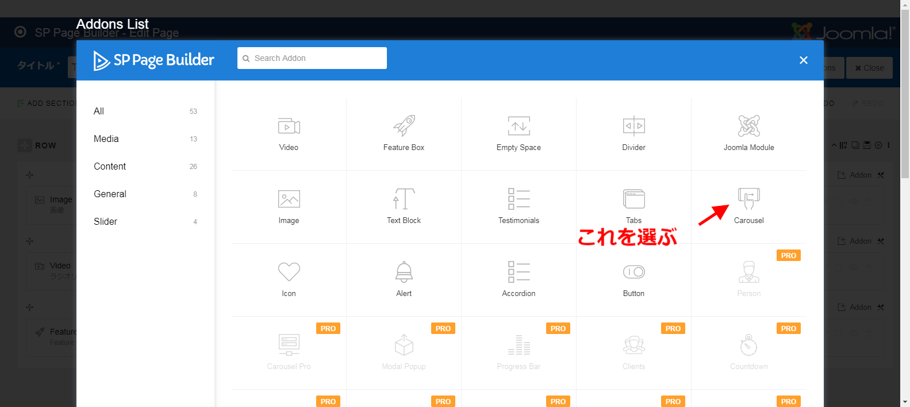Select the Carousel addon
910x407 pixels.
point(748,207)
